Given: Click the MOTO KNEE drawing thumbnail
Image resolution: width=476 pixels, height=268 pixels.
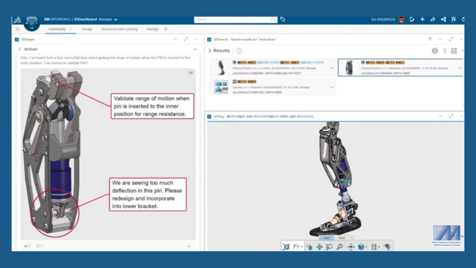Looking at the screenshot, I should point(221,87).
